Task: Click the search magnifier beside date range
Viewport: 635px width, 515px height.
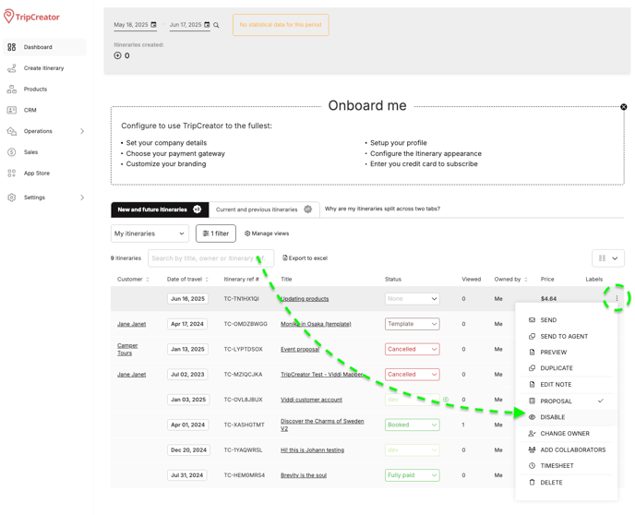Action: (x=216, y=25)
